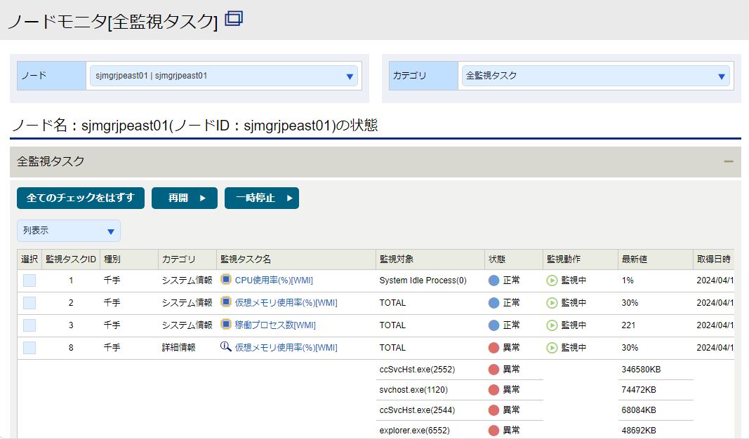Click the magnifier icon in task ID 8 row
Viewport: 749px width, 439px height.
click(x=225, y=346)
